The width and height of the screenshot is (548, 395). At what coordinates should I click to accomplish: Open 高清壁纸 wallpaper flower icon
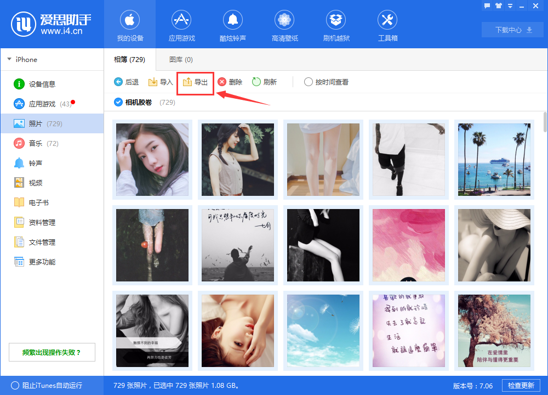[x=284, y=21]
